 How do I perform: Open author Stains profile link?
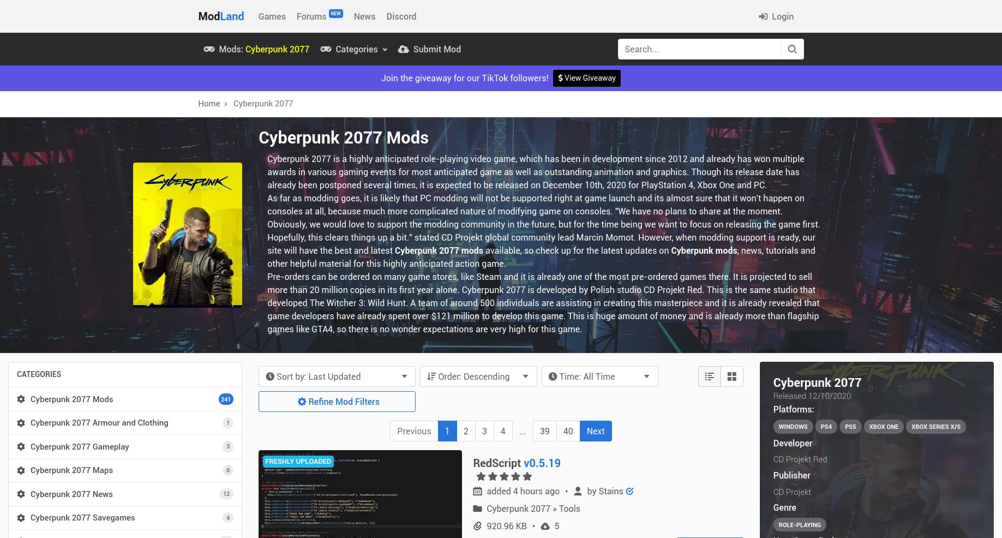pos(610,491)
